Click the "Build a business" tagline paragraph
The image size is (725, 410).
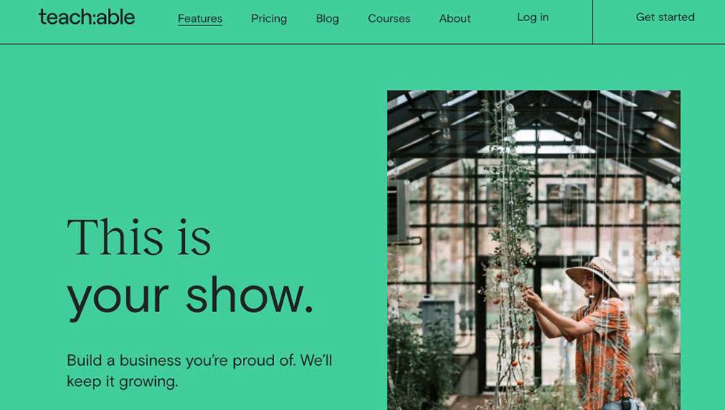pos(199,371)
